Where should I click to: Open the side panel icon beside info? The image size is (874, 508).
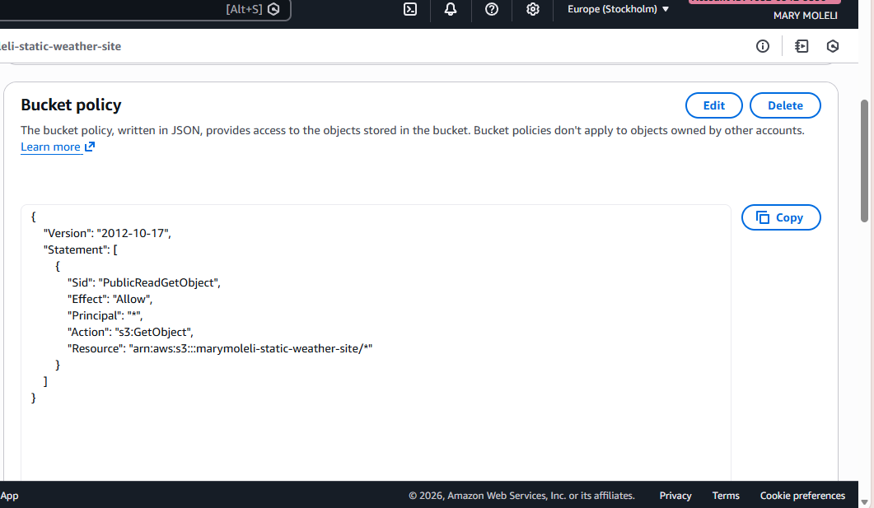[x=802, y=46]
